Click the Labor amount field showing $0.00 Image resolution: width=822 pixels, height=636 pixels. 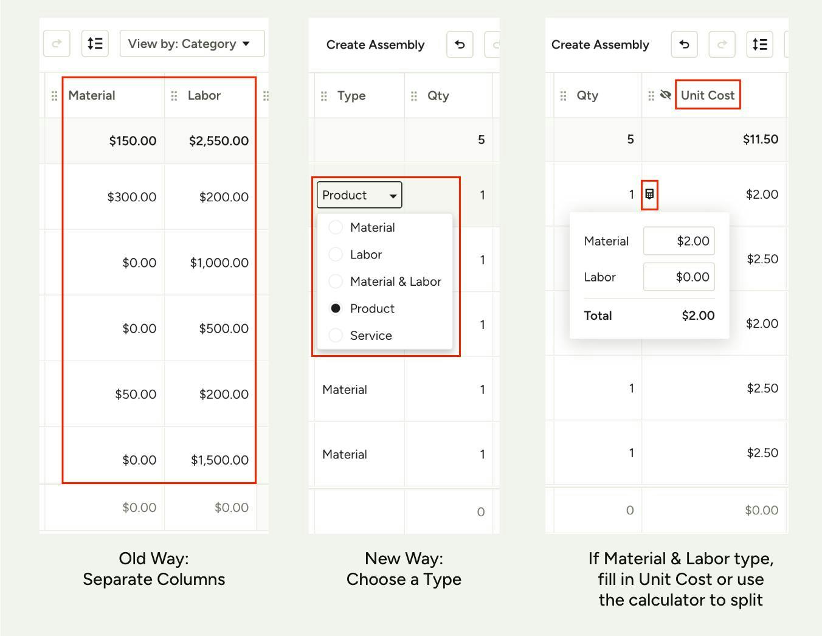click(679, 277)
